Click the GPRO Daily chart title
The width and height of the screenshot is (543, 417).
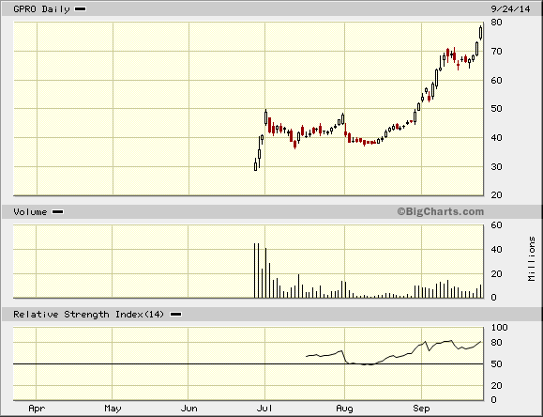point(41,9)
